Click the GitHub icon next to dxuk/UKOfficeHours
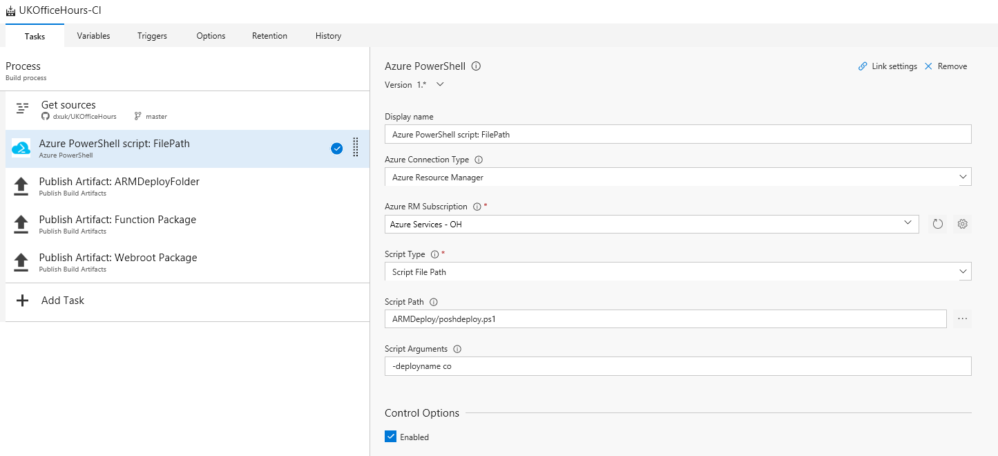Viewport: 998px width, 456px height. [x=46, y=117]
